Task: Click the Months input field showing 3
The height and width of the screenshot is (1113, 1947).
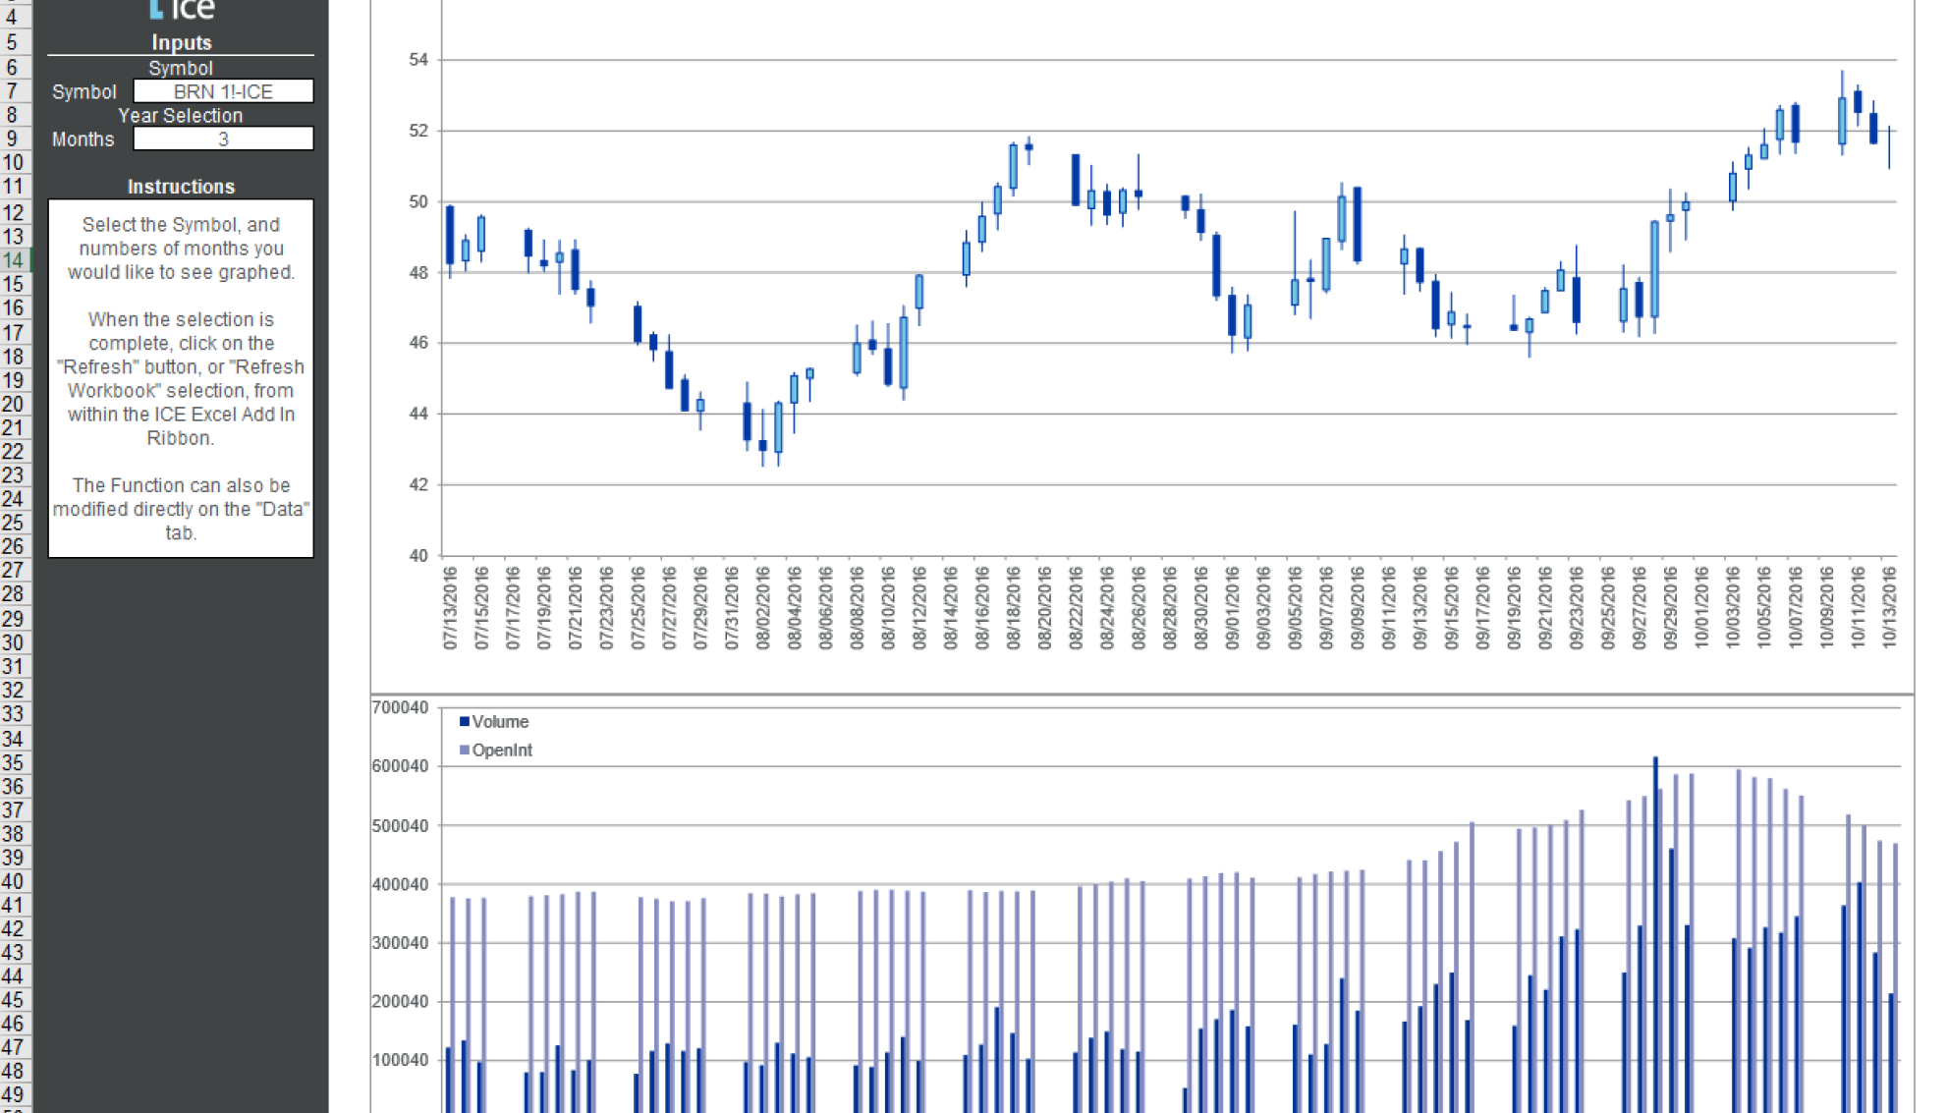Action: click(223, 139)
